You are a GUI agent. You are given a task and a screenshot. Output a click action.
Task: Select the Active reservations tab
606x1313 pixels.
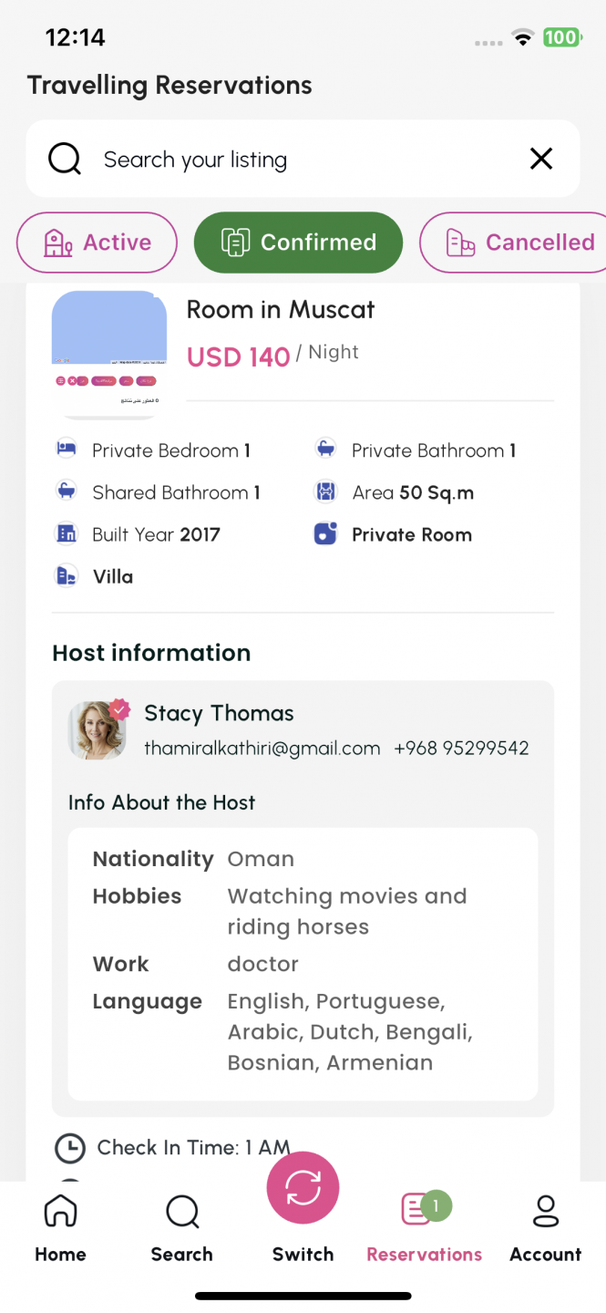97,243
